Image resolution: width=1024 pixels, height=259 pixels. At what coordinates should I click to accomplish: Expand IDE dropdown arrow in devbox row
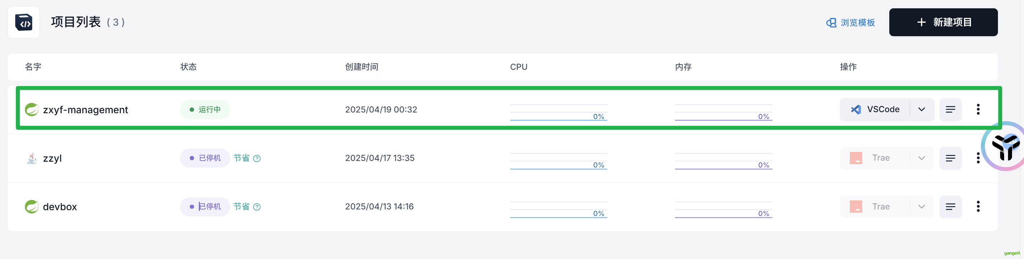click(922, 207)
